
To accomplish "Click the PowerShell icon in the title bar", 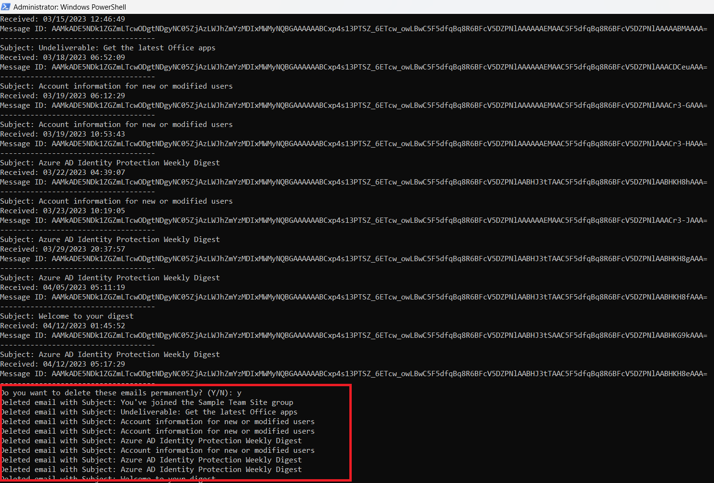I will coord(6,7).
